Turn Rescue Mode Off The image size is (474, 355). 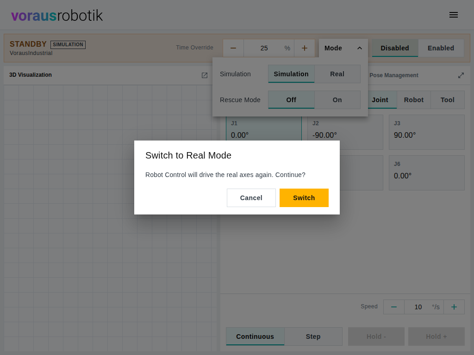pyautogui.click(x=291, y=100)
